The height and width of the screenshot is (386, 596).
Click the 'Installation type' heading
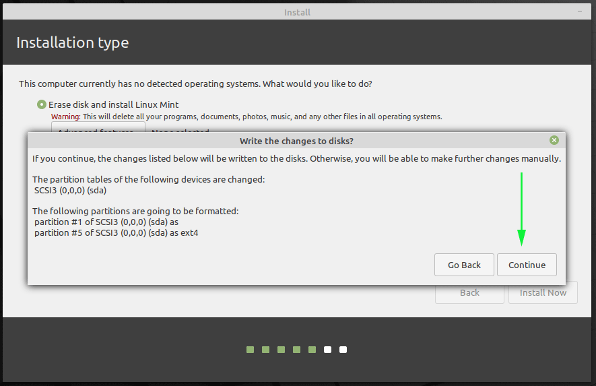tap(73, 42)
